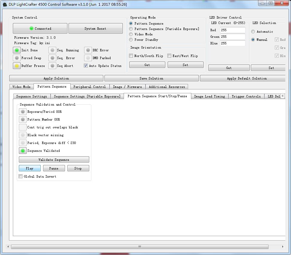Screen dimensions: 291x255
Task: Click the green Sequence Validated indicator
Action: click(23, 151)
